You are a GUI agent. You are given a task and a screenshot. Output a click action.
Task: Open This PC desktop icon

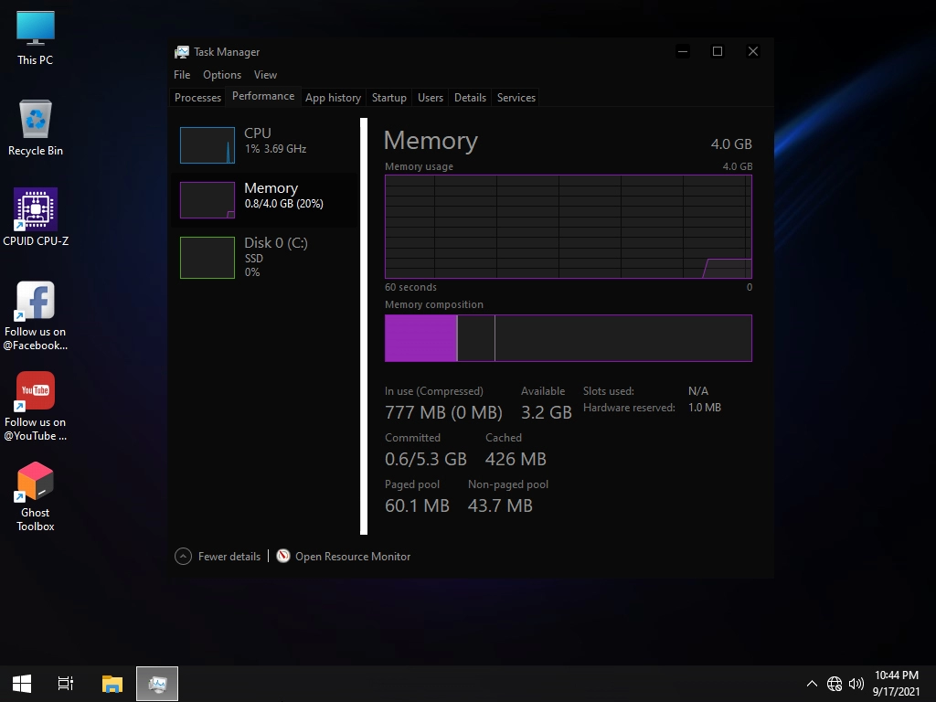click(x=36, y=37)
